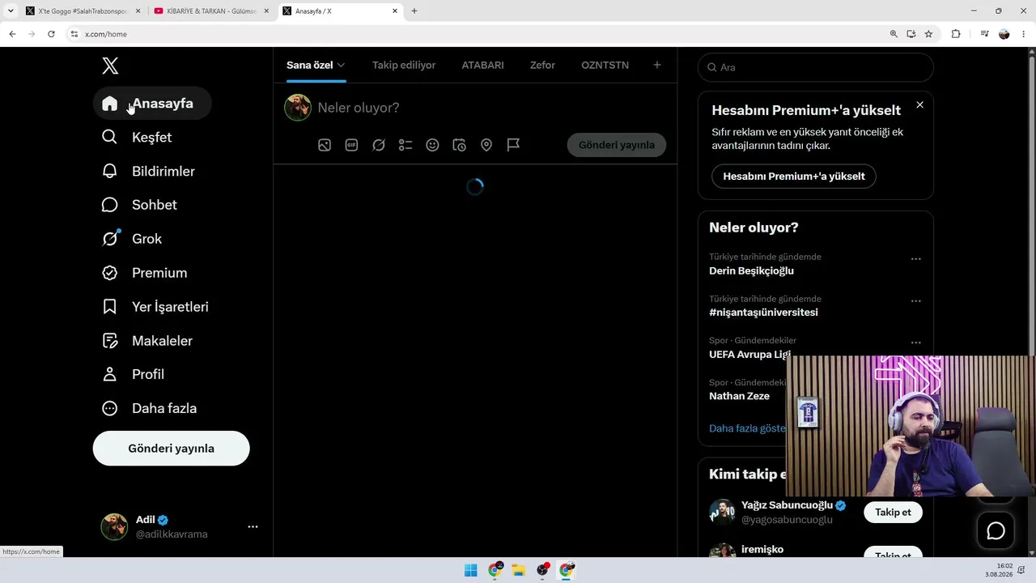Open Daha fazla menu in the sidebar
Screen dimensions: 1036x583
pos(149,408)
